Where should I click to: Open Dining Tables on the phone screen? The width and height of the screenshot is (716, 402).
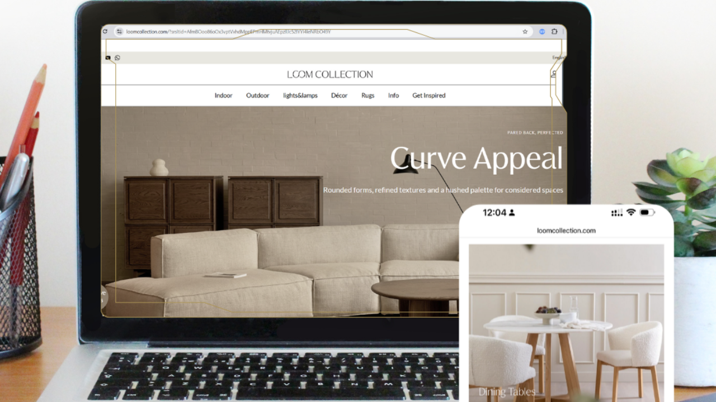click(x=506, y=391)
